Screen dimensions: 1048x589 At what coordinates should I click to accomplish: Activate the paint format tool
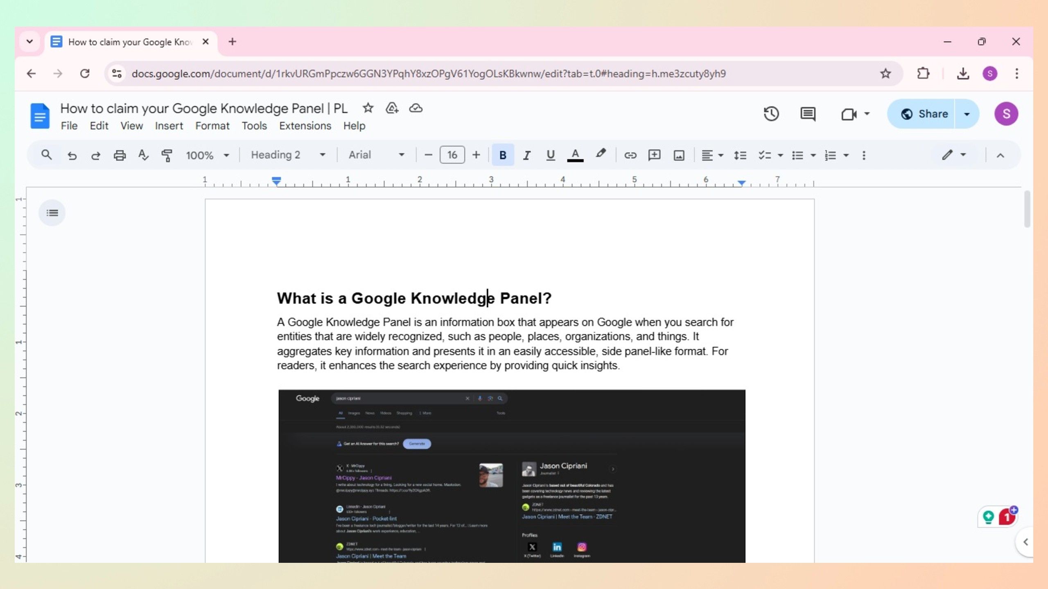[167, 155]
